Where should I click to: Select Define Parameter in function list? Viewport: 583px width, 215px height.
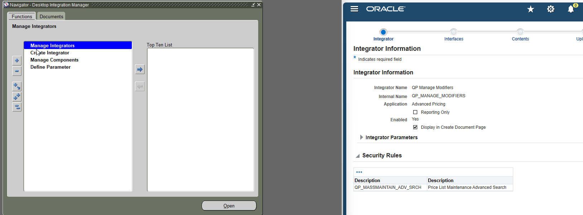[x=78, y=67]
